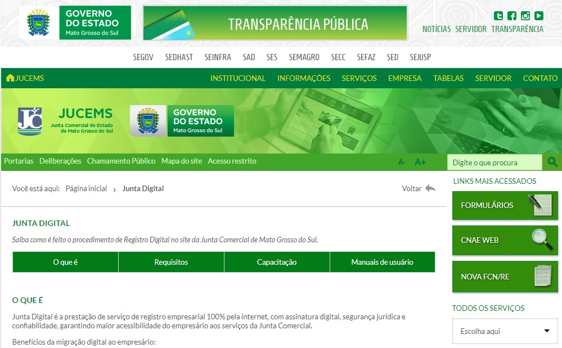Screen dimensions: 562x348
Task: Decrease font size with A- button
Action: 402,162
